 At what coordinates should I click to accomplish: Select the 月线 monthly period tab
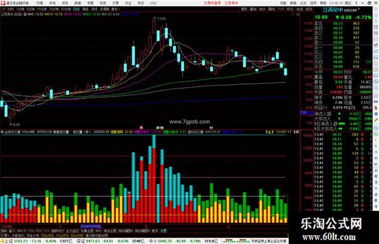(94, 9)
